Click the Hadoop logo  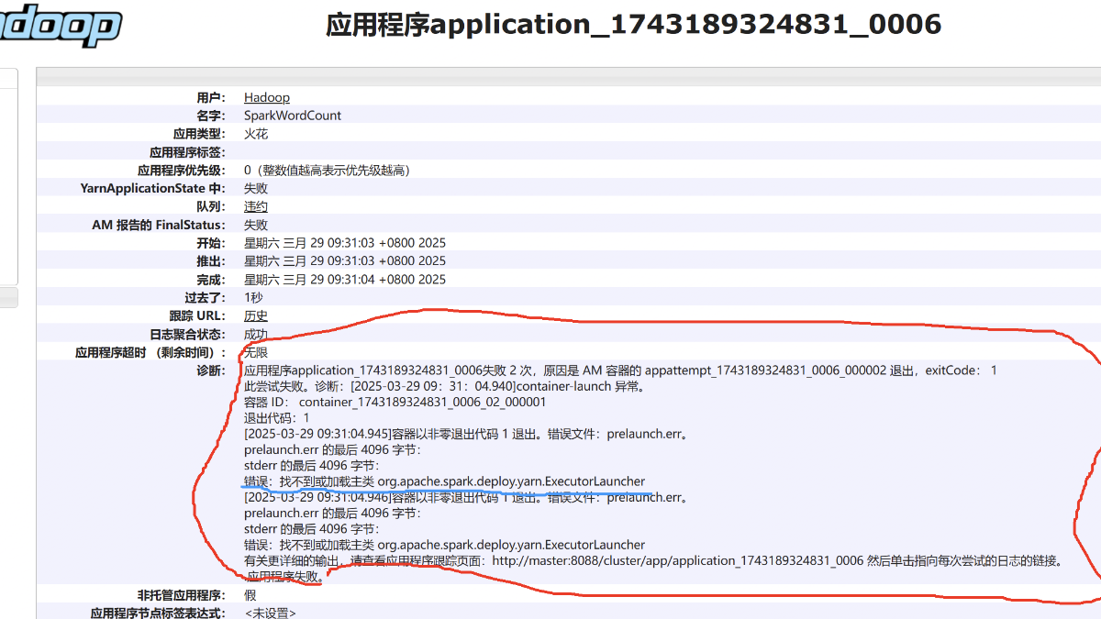point(59,28)
